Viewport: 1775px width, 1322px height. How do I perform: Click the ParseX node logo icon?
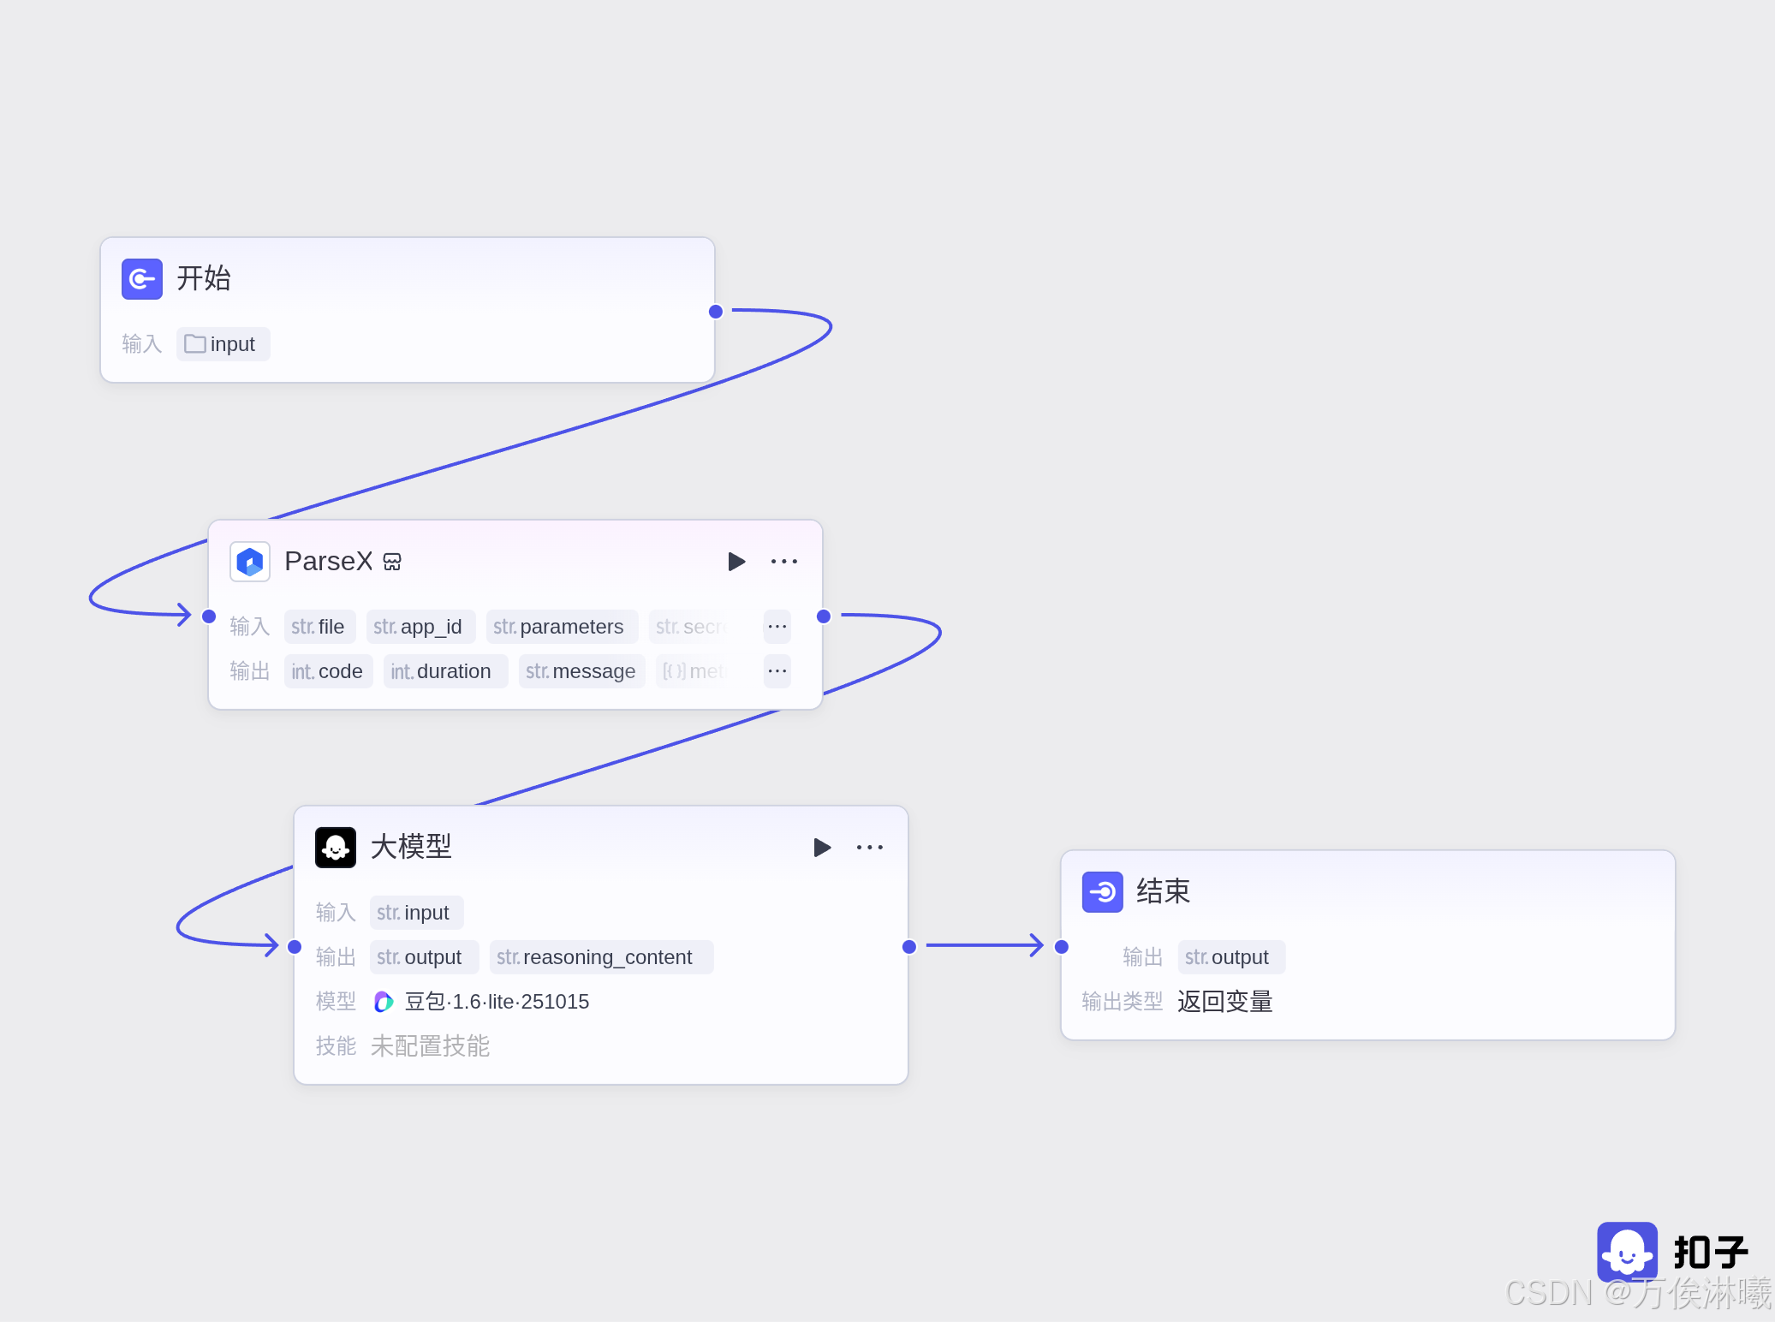250,562
